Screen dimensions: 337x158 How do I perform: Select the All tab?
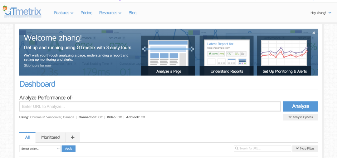tap(27, 137)
